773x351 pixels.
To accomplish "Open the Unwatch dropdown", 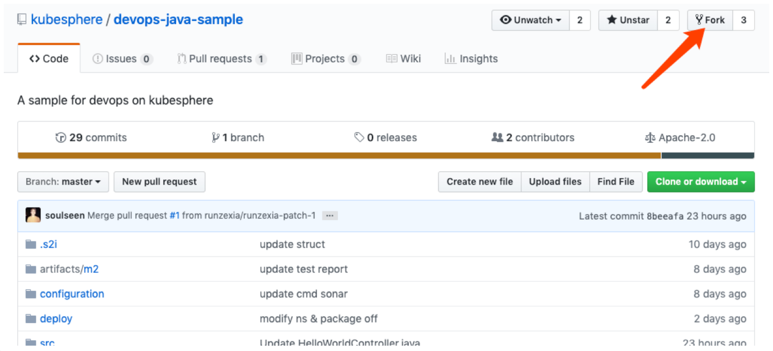I will [x=530, y=20].
